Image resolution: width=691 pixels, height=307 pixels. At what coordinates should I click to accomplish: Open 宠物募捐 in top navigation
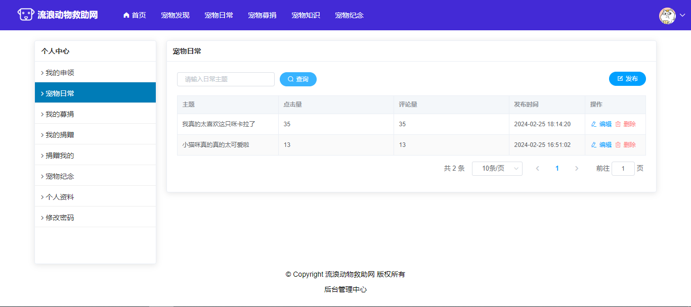pyautogui.click(x=262, y=15)
